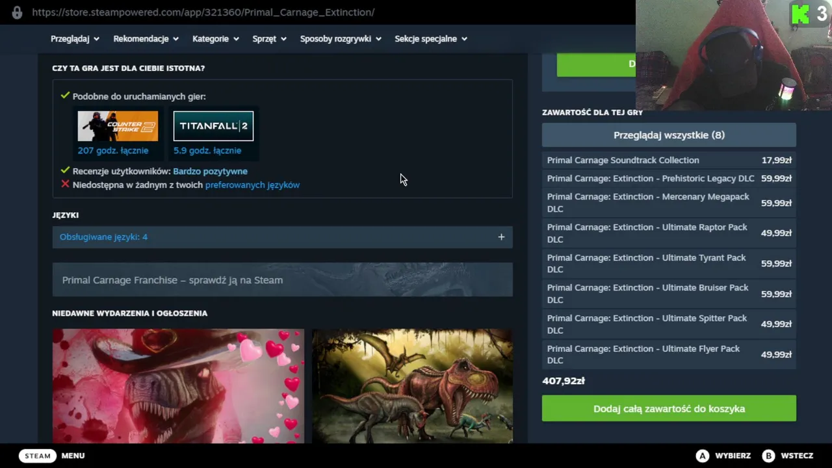Click the 17,99zł soundtrack price
The width and height of the screenshot is (832, 468).
pyautogui.click(x=776, y=160)
